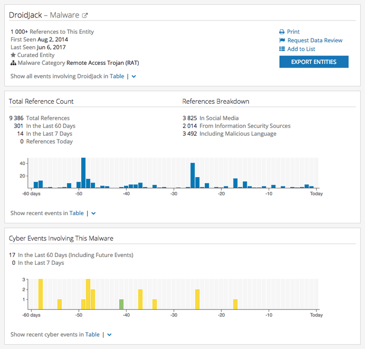Open Table link for recent cyber events
Viewport: 365px width, 349px height.
coord(92,334)
